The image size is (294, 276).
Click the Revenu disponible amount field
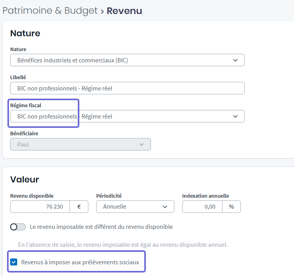pyautogui.click(x=40, y=207)
